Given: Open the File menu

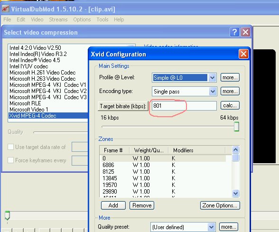Looking at the screenshot, I should (x=7, y=19).
